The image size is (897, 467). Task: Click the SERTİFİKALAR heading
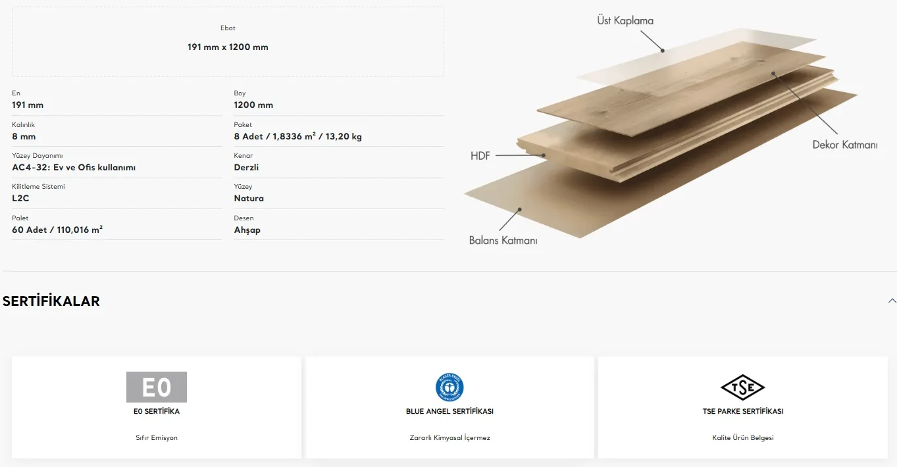(x=51, y=301)
